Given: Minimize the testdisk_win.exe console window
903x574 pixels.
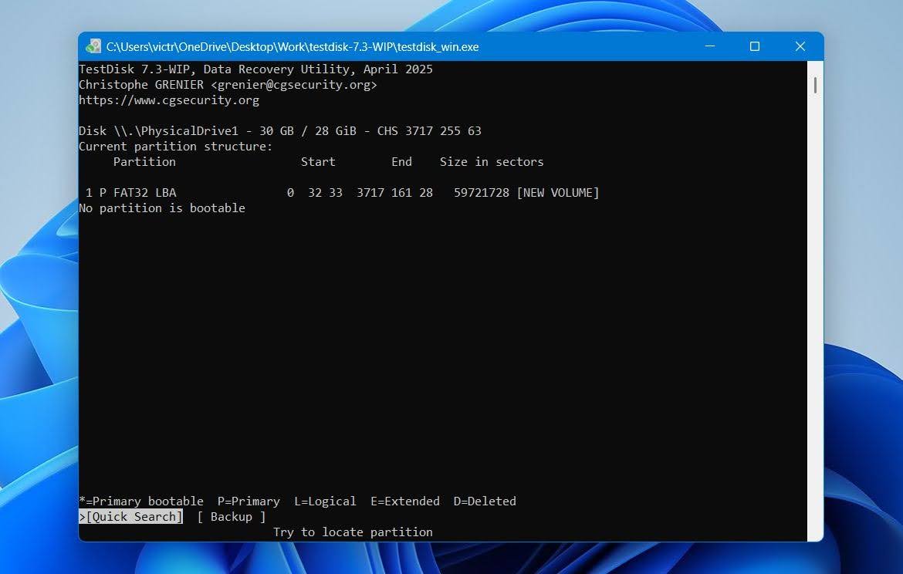Looking at the screenshot, I should coord(710,46).
